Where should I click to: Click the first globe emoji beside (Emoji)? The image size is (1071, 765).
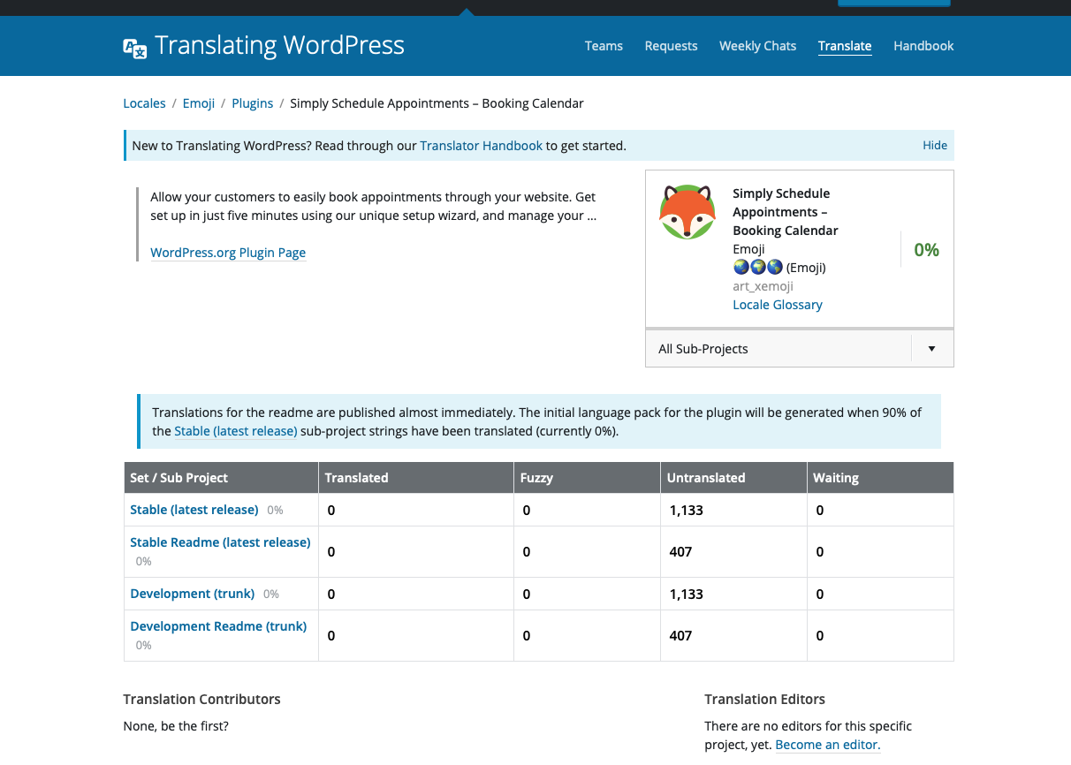(741, 267)
